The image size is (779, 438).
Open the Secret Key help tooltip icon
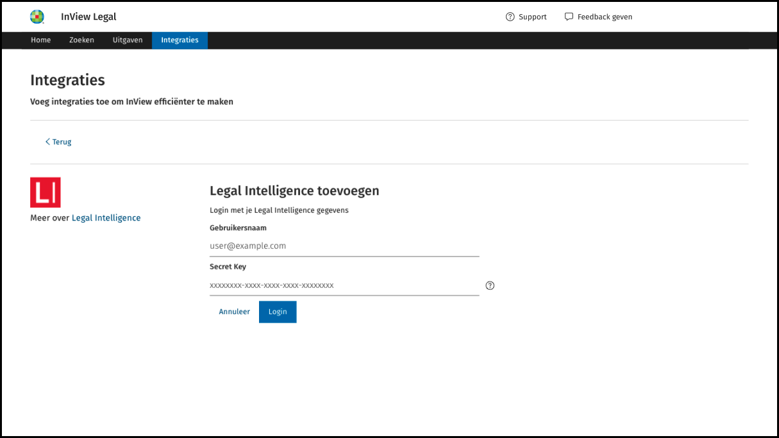pyautogui.click(x=490, y=285)
